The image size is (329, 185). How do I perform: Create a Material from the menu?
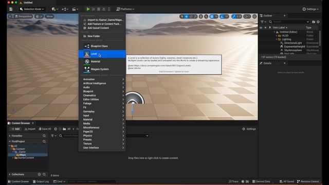tap(102, 62)
